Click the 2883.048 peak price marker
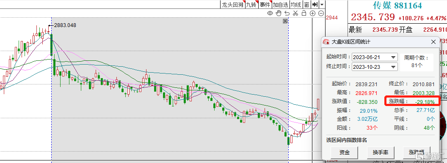This screenshot has height=163, width=447. 65,25
